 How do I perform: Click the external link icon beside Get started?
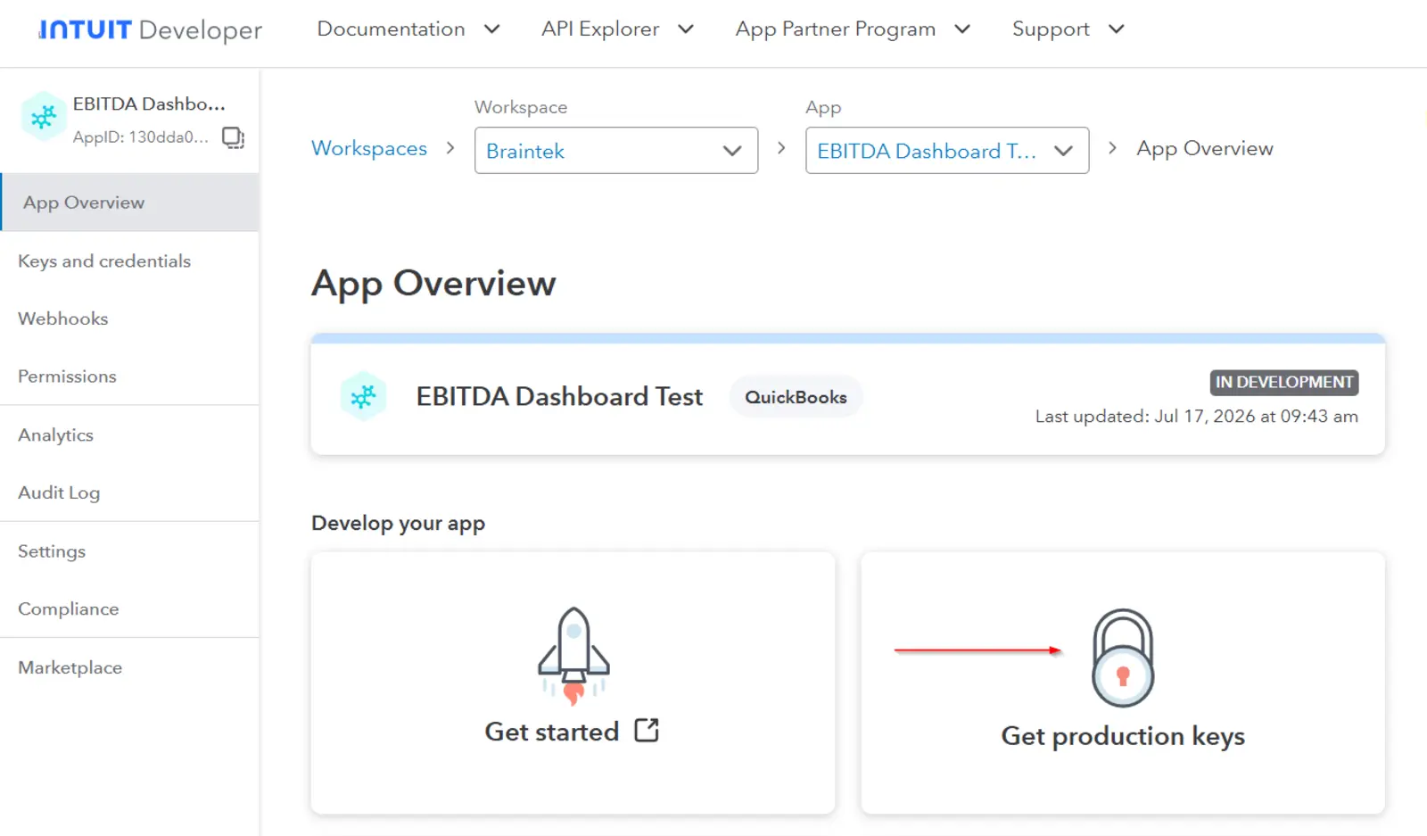pyautogui.click(x=647, y=731)
